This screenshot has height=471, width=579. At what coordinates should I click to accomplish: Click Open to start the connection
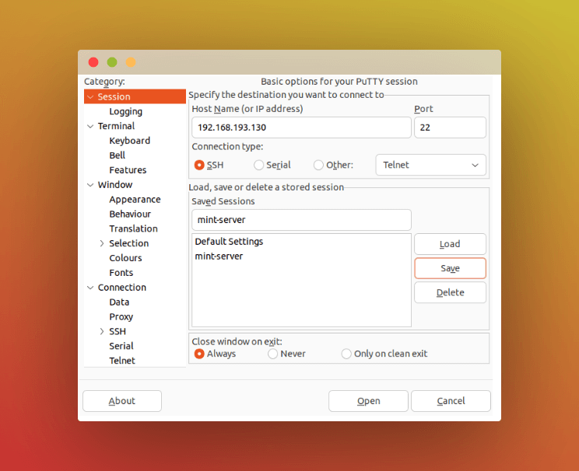tap(368, 401)
